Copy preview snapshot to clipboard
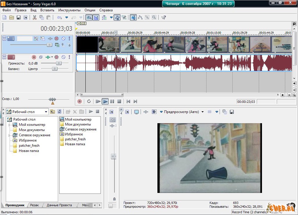This screenshot has width=298, height=215. coord(225,112)
